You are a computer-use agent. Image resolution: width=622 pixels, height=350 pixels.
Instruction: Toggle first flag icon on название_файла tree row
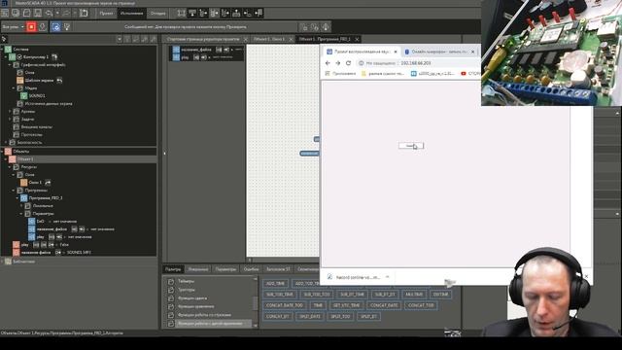click(x=74, y=229)
